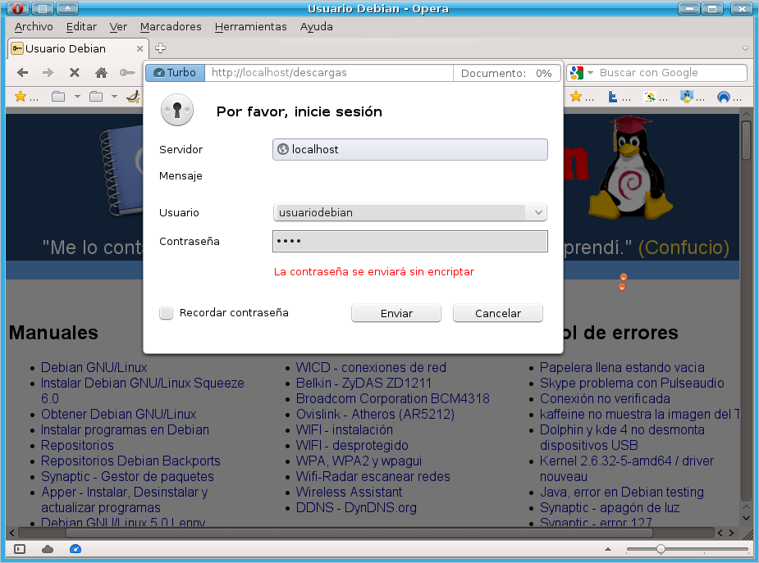This screenshot has height=563, width=759.
Task: Open Skype problema con Pulseaudio link
Action: pos(632,383)
